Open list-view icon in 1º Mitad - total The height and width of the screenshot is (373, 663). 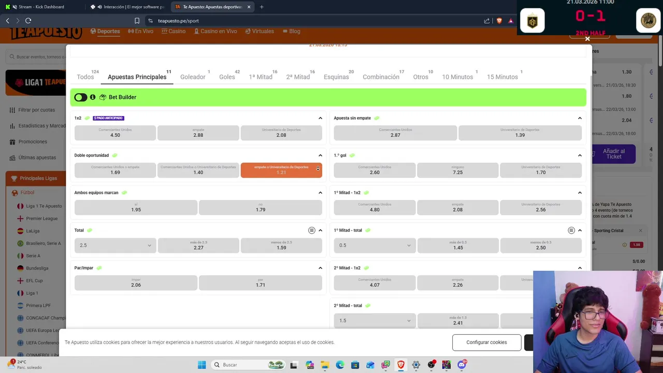(x=571, y=231)
